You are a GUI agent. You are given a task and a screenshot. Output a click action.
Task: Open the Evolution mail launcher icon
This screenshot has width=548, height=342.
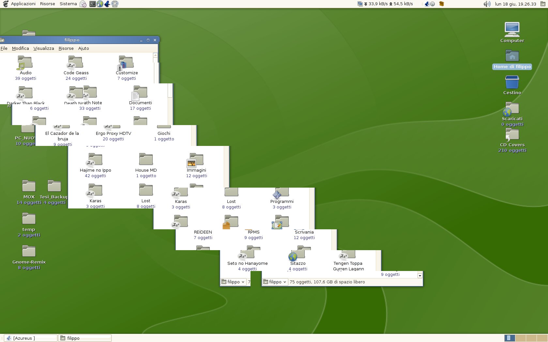click(83, 4)
